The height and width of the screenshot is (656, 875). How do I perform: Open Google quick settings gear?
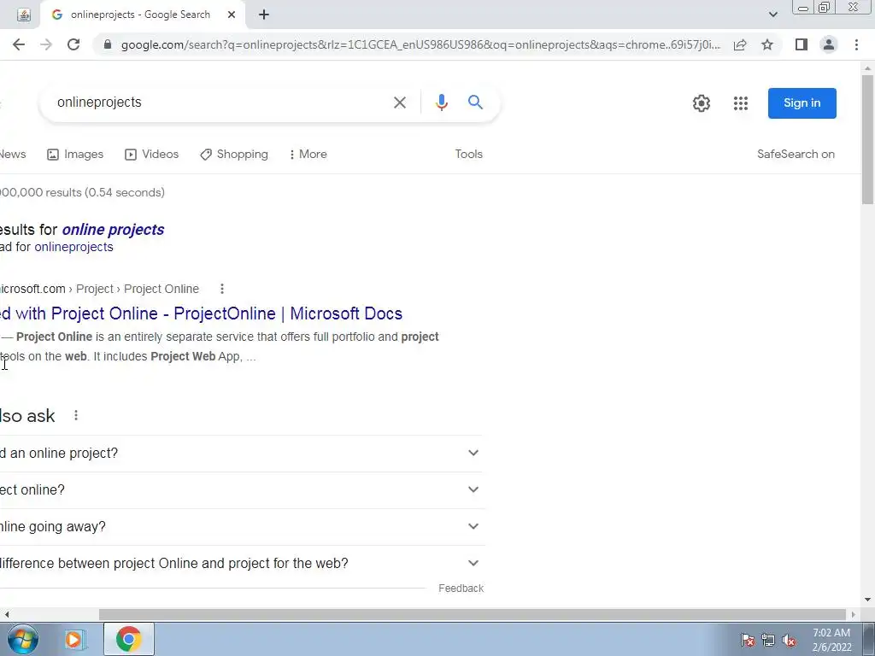[x=702, y=103]
